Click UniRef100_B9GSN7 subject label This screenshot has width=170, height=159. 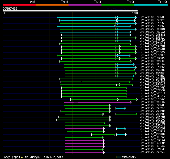pyautogui.click(x=152, y=70)
